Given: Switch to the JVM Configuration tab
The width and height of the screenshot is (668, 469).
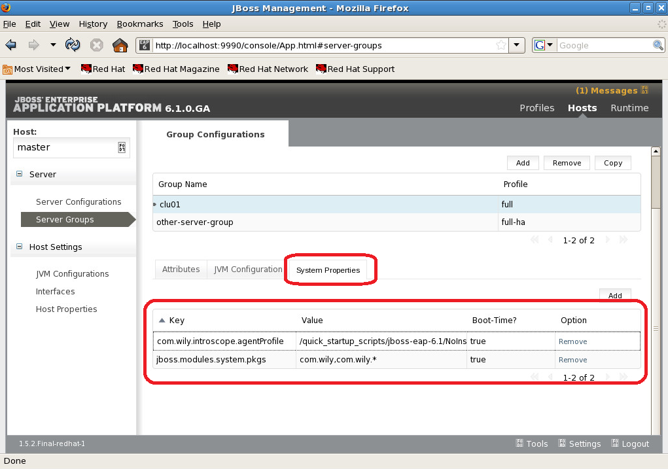Looking at the screenshot, I should click(x=248, y=269).
